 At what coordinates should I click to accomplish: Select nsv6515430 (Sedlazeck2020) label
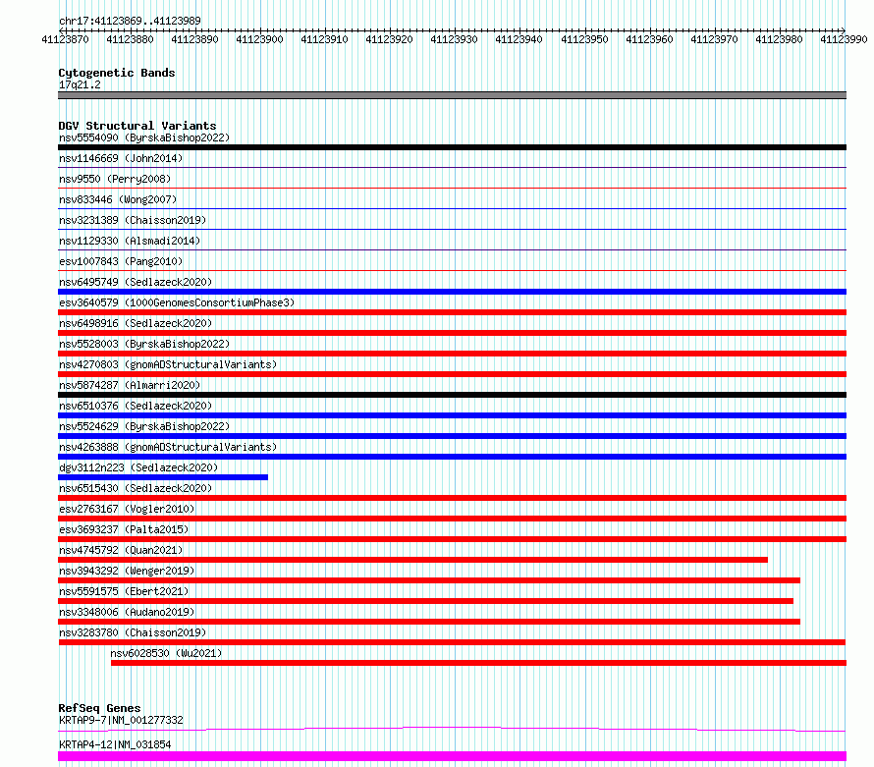(x=136, y=488)
